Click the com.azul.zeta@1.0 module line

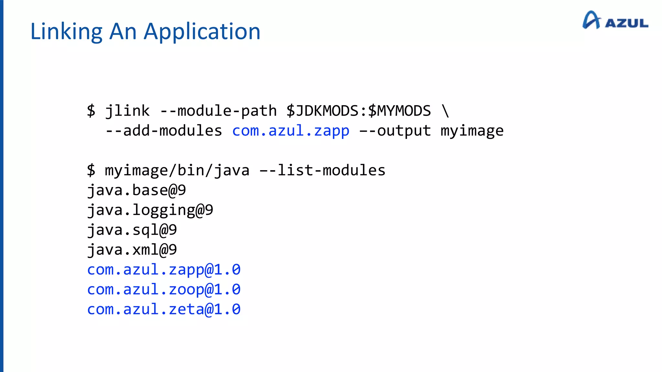164,309
